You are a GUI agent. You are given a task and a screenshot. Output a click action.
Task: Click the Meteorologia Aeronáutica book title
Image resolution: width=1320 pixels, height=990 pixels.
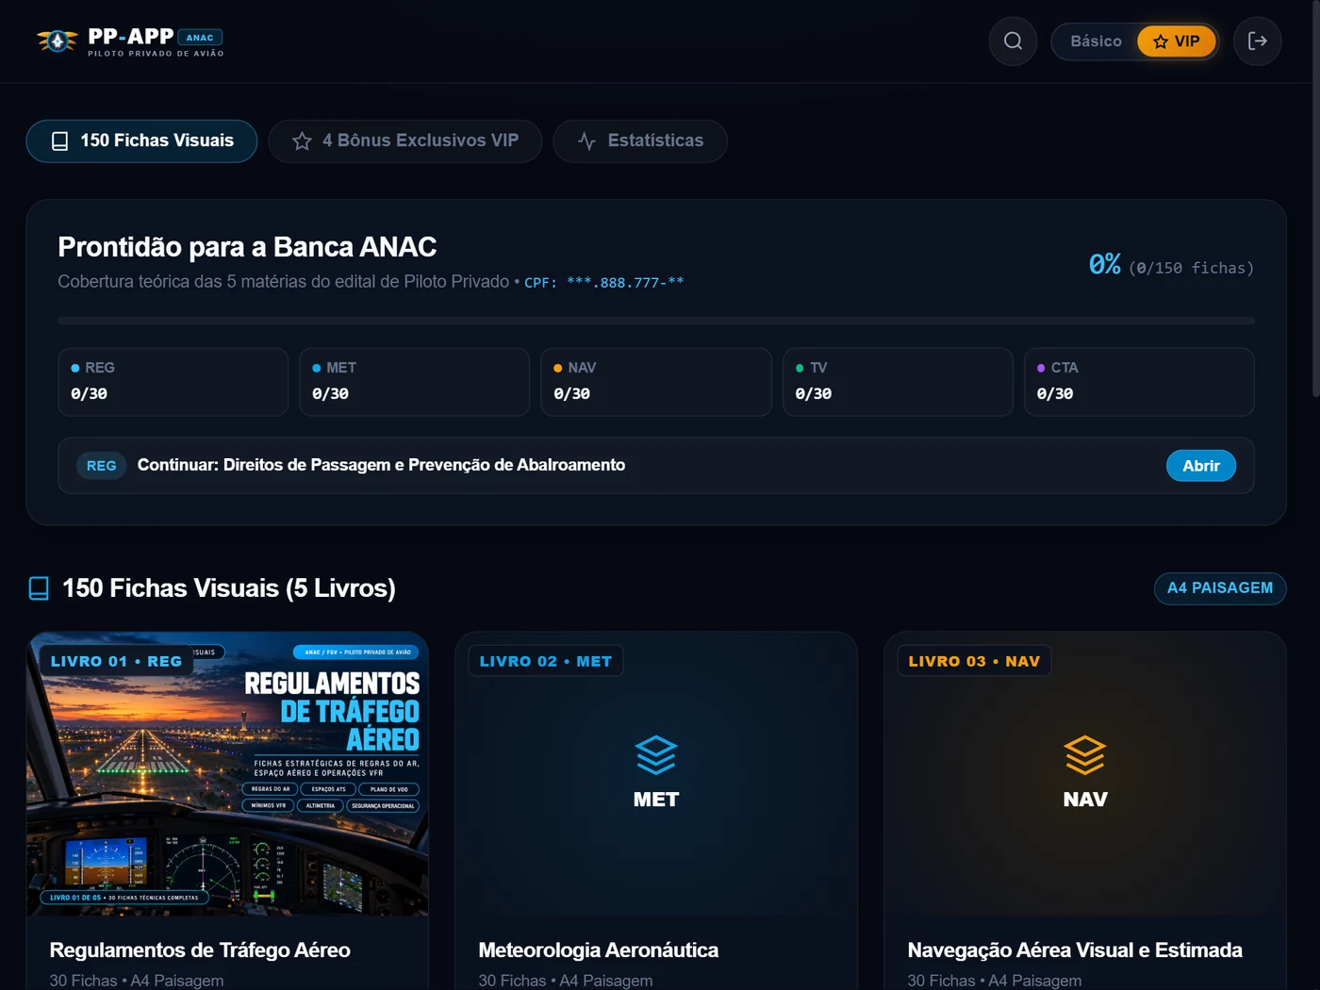click(599, 950)
